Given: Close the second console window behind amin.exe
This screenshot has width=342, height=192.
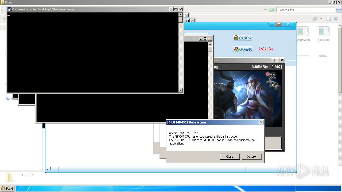Looking at the screenshot, I should (210, 39).
